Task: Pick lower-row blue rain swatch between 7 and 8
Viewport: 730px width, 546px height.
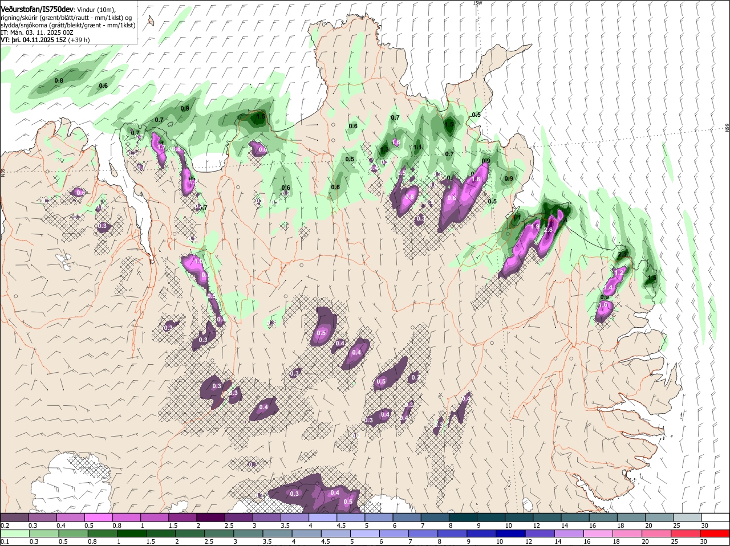Action: (x=424, y=533)
